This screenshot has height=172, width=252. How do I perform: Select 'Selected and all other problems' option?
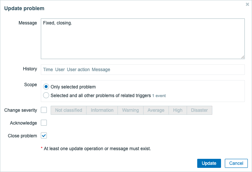(x=46, y=96)
